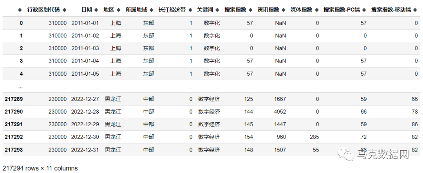Click date cell 2011-01-04
The height and width of the screenshot is (173, 423).
[x=85, y=61]
